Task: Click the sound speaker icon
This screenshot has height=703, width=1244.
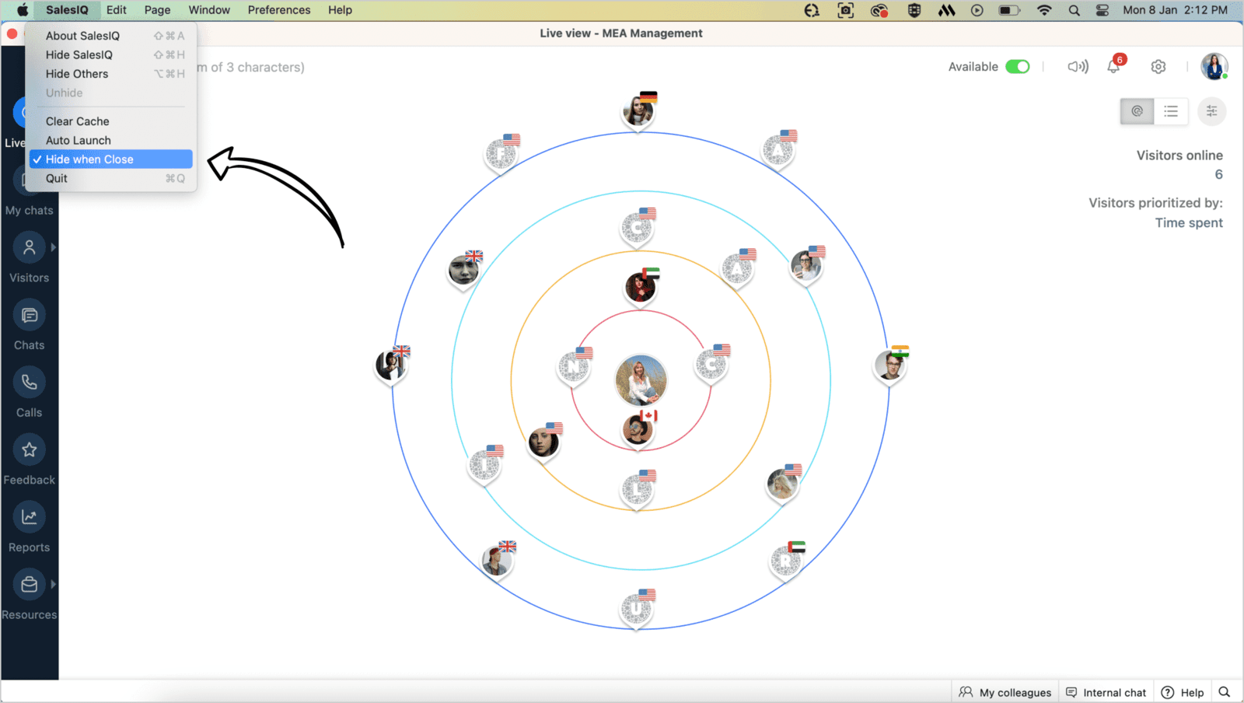Action: click(1078, 67)
